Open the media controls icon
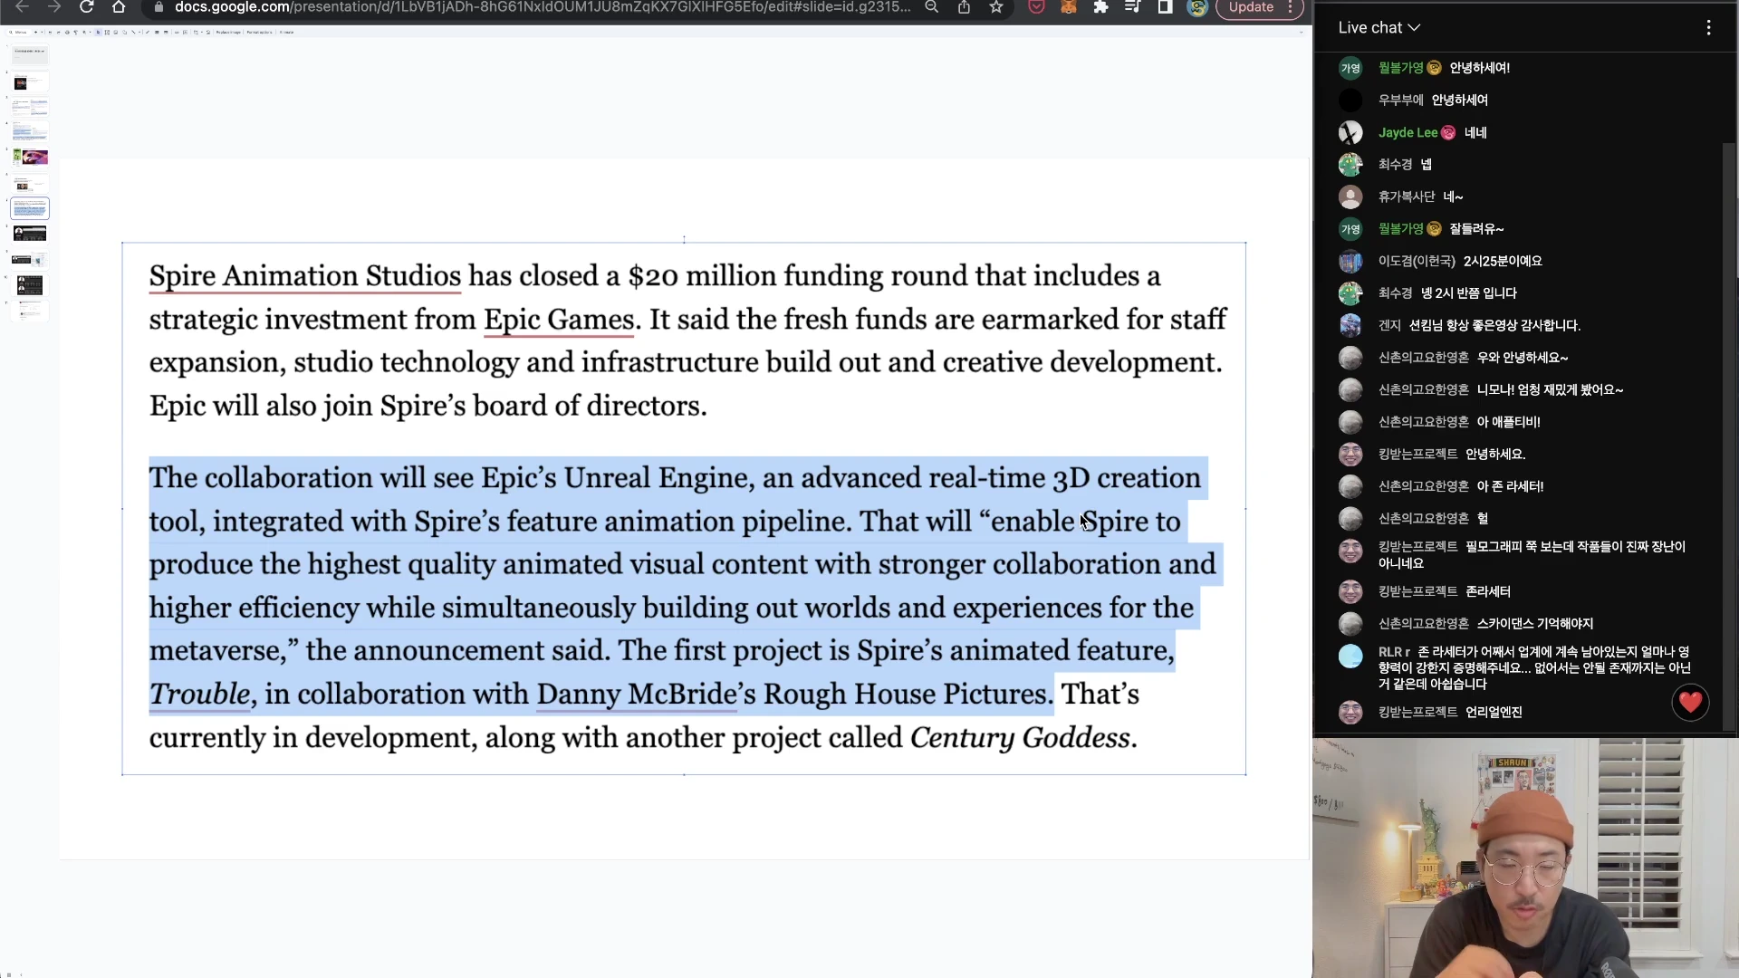This screenshot has height=978, width=1739. pyautogui.click(x=1132, y=7)
